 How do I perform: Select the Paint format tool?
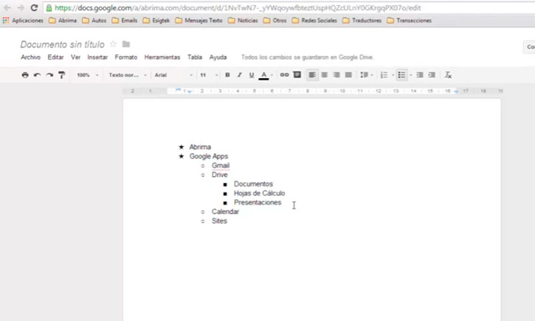click(x=62, y=75)
